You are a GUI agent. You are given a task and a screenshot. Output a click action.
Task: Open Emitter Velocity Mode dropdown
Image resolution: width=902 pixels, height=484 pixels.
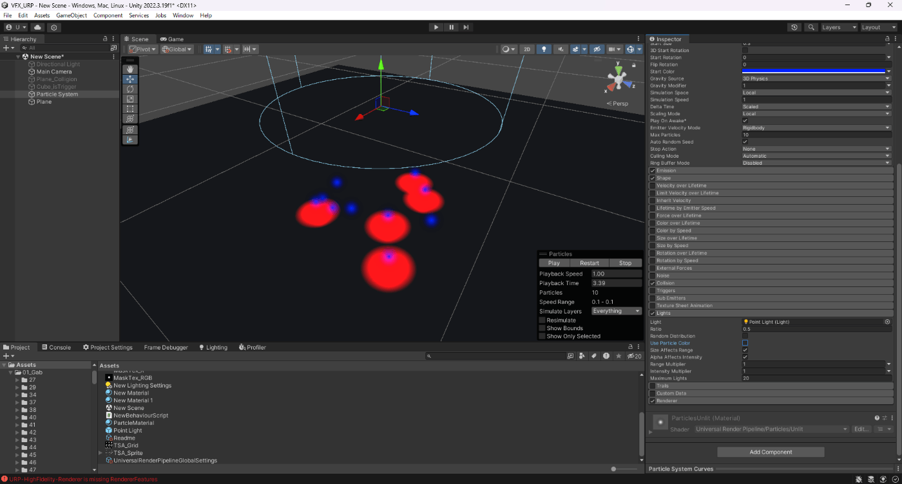point(816,127)
